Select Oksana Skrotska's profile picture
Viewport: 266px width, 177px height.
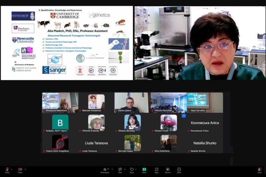(x=133, y=123)
